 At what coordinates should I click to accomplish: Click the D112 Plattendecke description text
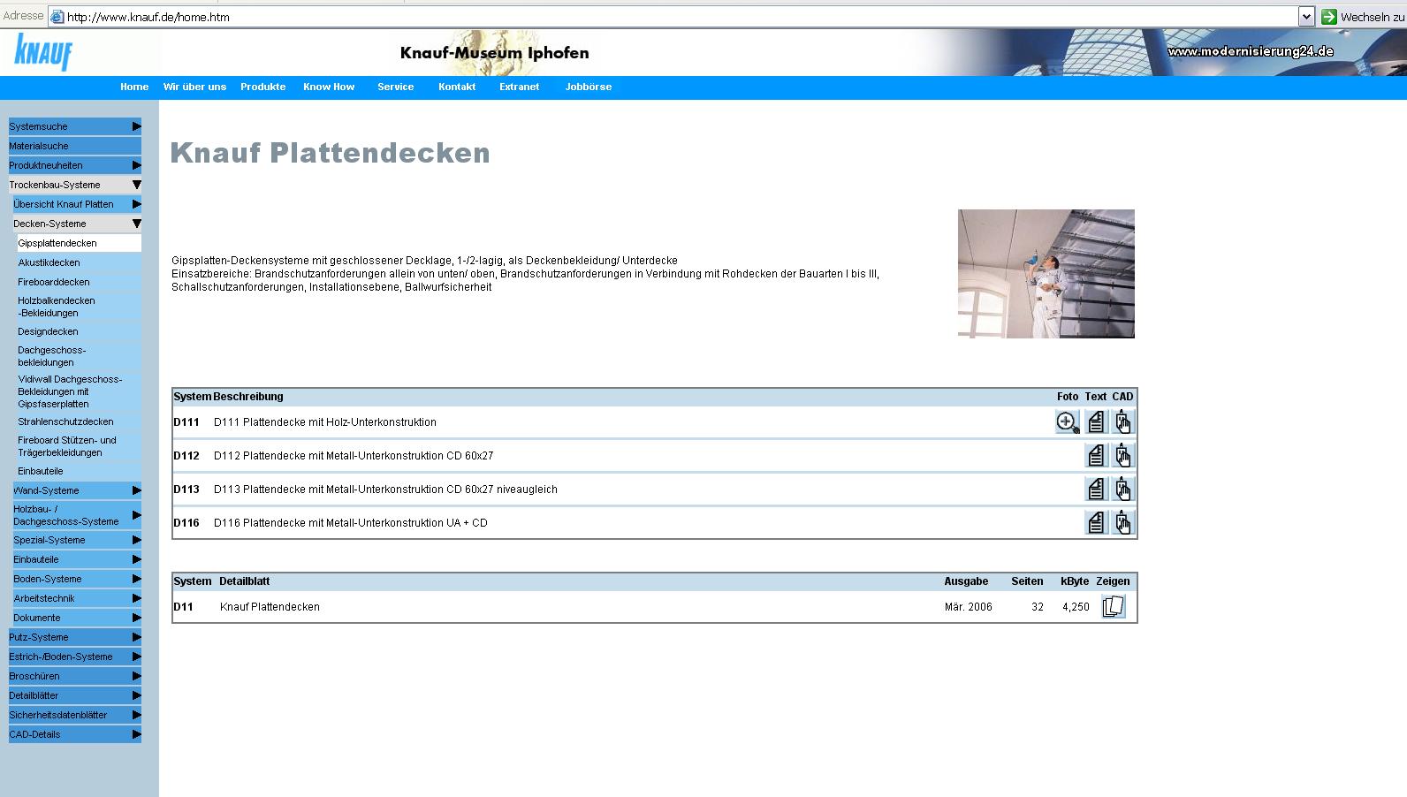[x=354, y=456]
